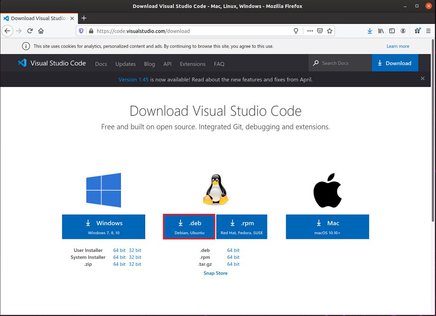Click the Firefox reload page button
This screenshot has height=316, width=436.
point(30,31)
